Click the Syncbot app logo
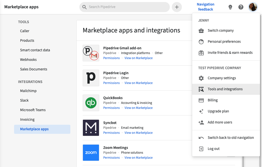This screenshot has width=262, height=167. click(x=91, y=128)
